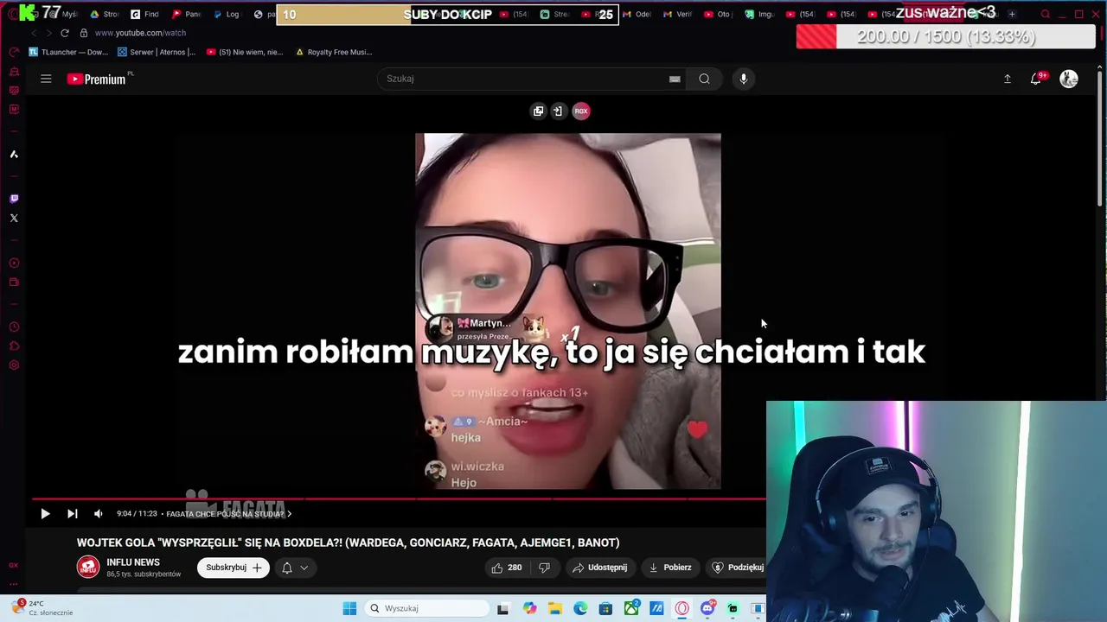Go back with the browser back arrow
This screenshot has height=622, width=1107.
point(33,33)
